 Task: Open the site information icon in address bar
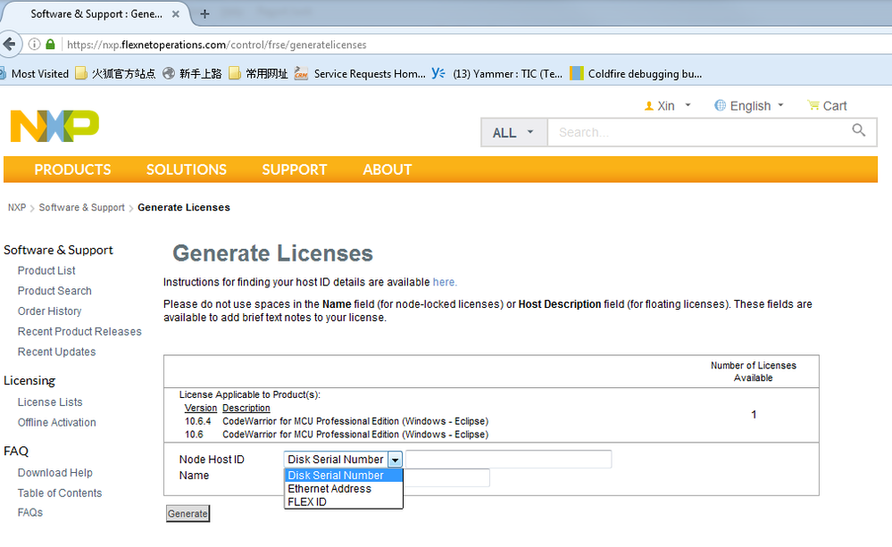(35, 45)
